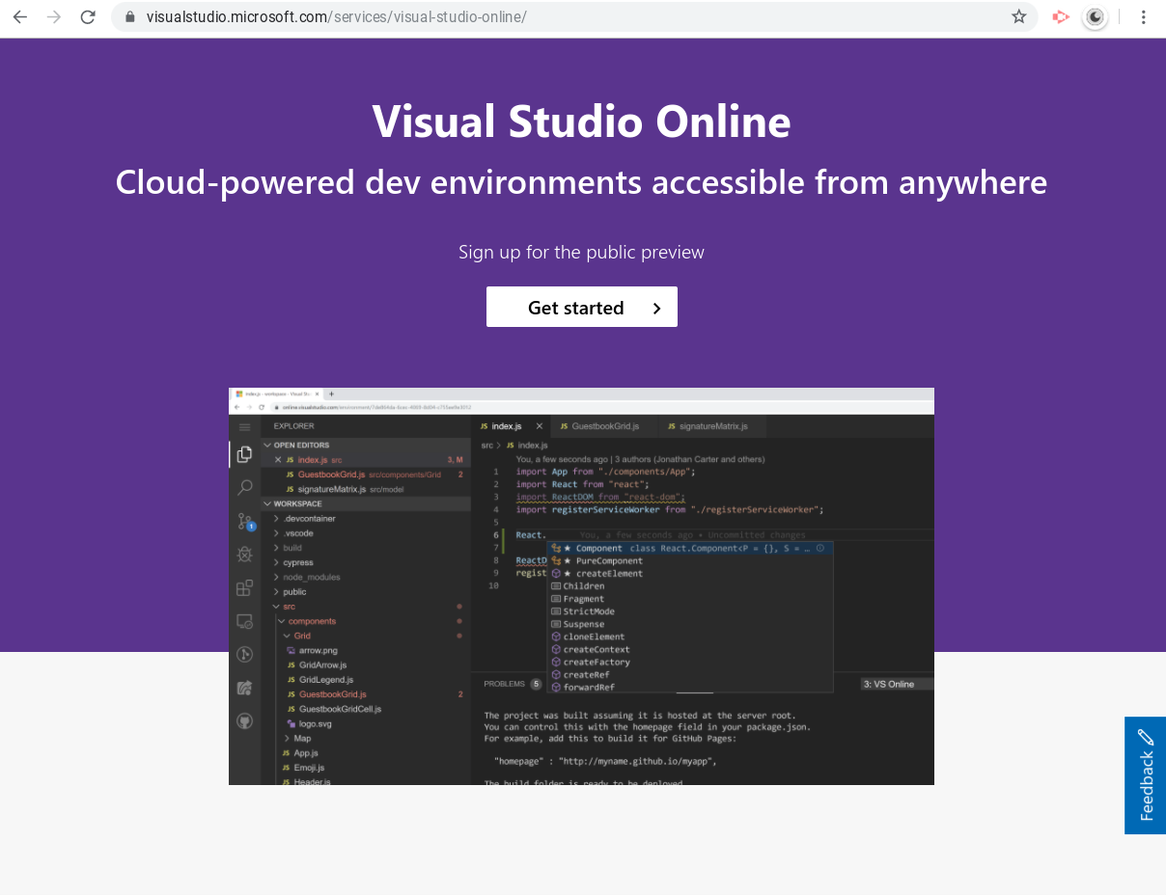Image resolution: width=1166 pixels, height=895 pixels.
Task: Click the Get started button
Action: click(581, 307)
